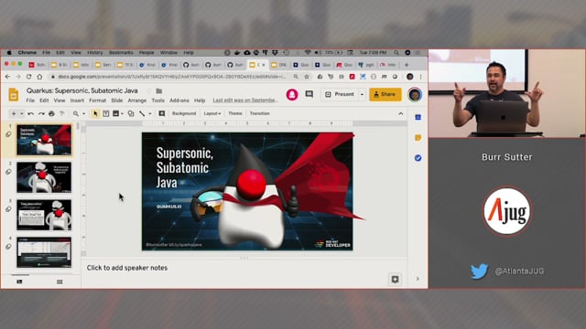
Task: Choose the Text box tool
Action: tap(106, 113)
